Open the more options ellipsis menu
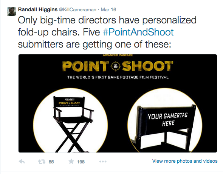 pos(103,162)
